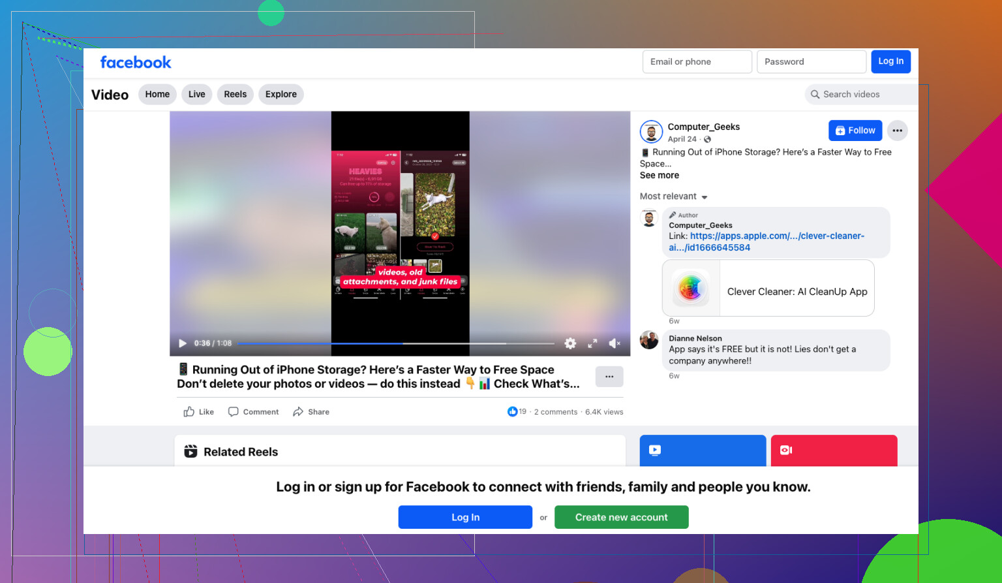The image size is (1002, 583).
Task: Open the Home video tab
Action: 157,95
